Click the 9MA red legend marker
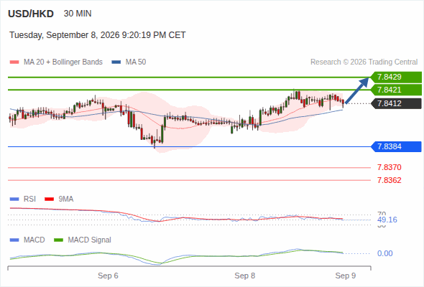The image size is (424, 287). (x=49, y=199)
